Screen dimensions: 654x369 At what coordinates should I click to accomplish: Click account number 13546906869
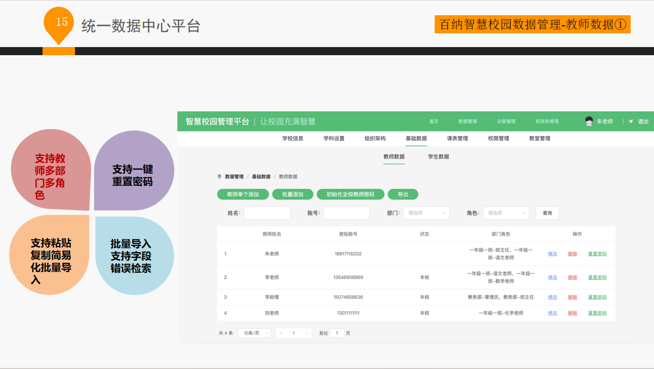tap(348, 277)
